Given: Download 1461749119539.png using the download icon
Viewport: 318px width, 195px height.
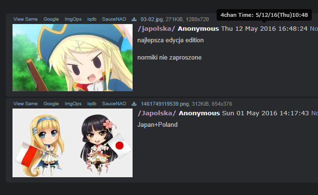Looking at the screenshot, I should (x=134, y=104).
